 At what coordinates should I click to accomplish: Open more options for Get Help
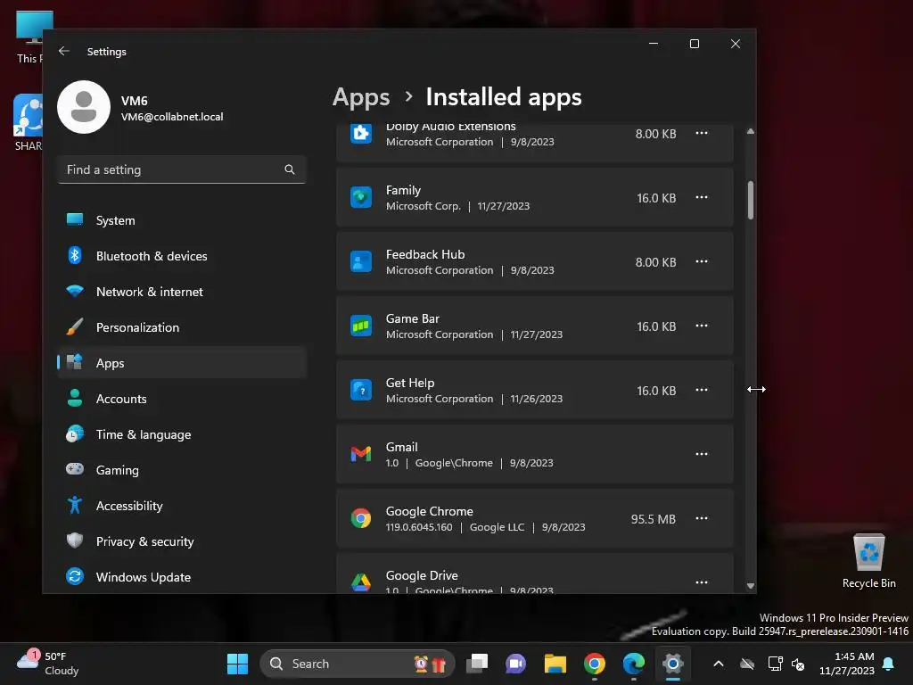702,390
